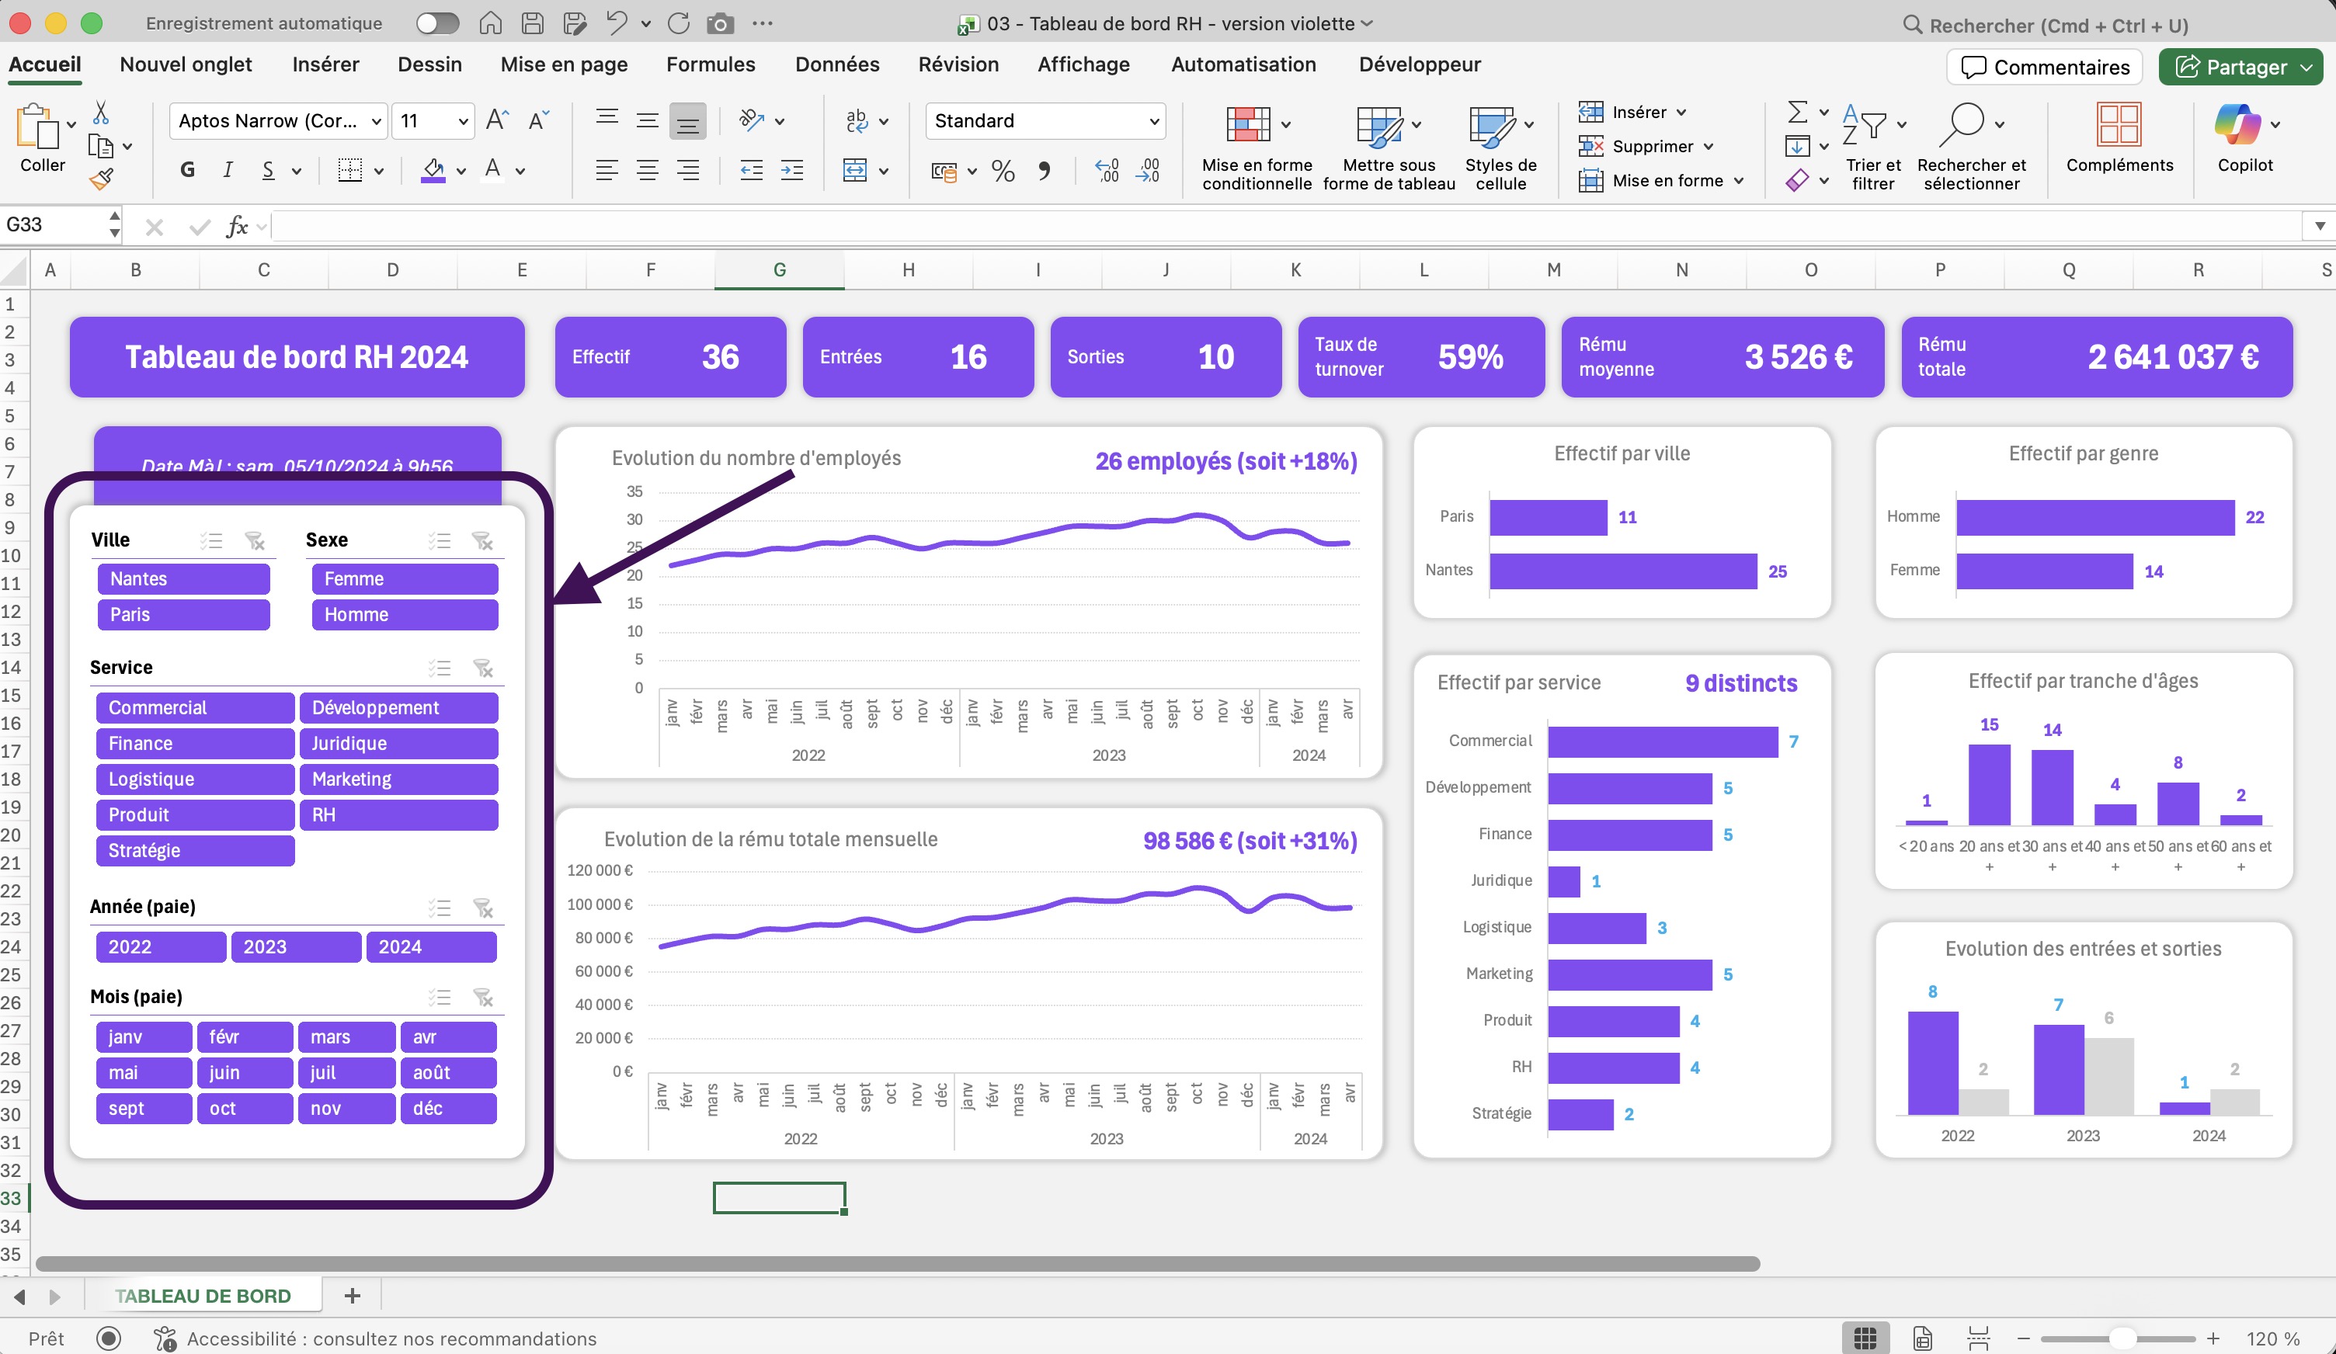Select the TABLEAU DE BORD sheet tab
The image size is (2336, 1354).
(202, 1295)
